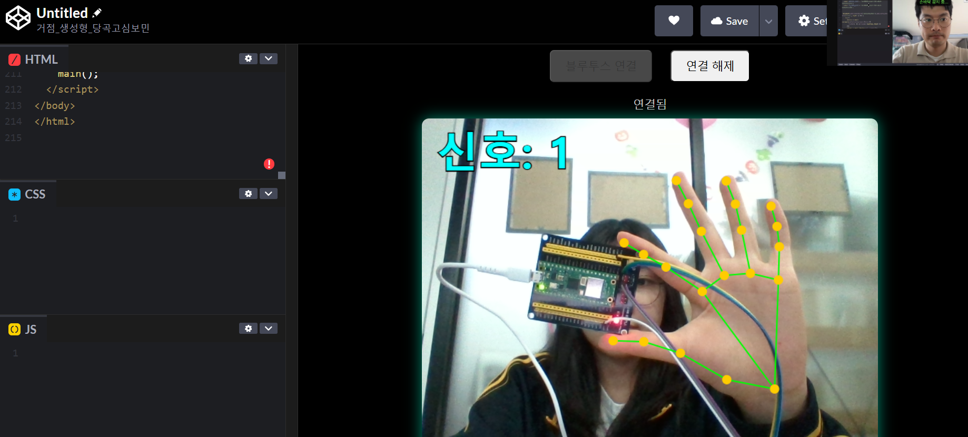This screenshot has height=437, width=968.
Task: Open Save options dropdown arrow
Action: tap(768, 21)
